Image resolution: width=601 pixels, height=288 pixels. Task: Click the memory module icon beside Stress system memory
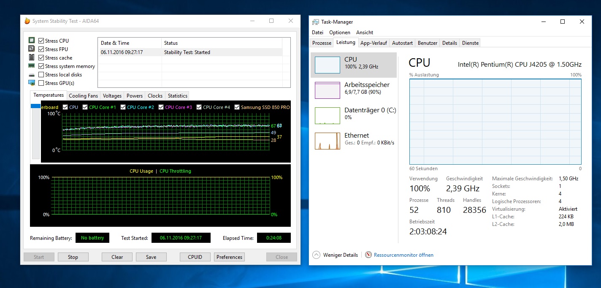click(32, 66)
